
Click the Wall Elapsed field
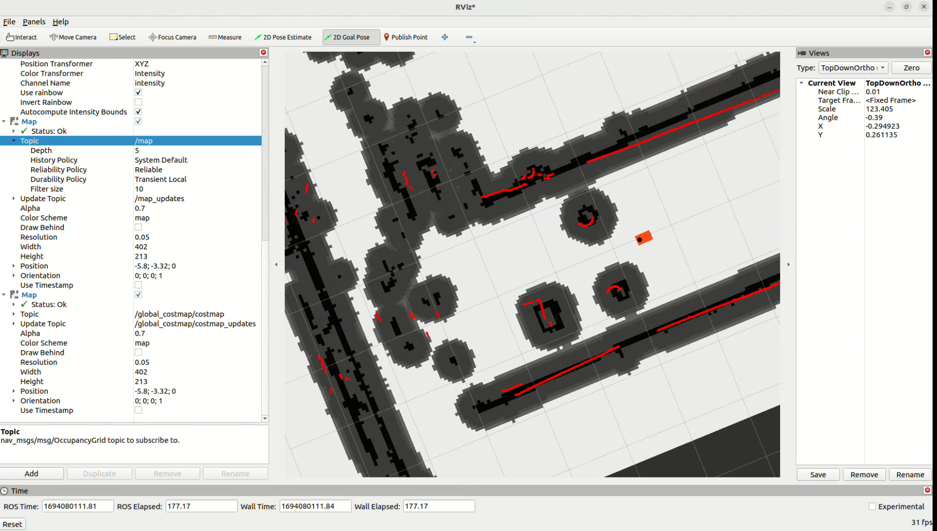tap(439, 506)
